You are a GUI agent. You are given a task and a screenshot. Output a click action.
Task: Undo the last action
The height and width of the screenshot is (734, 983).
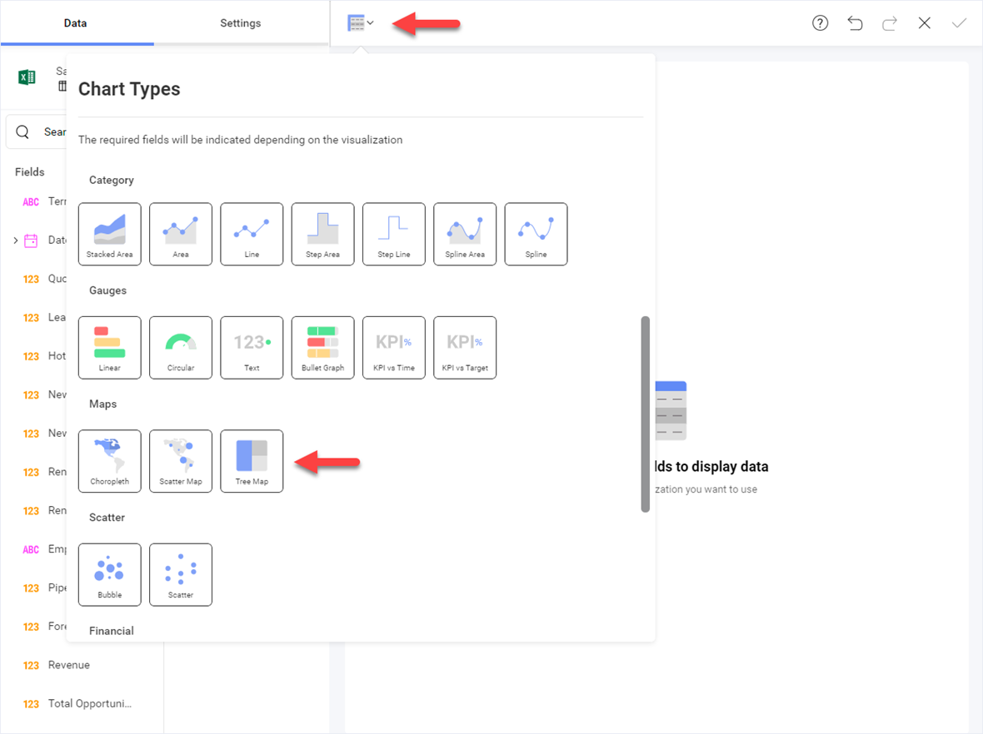pos(855,23)
